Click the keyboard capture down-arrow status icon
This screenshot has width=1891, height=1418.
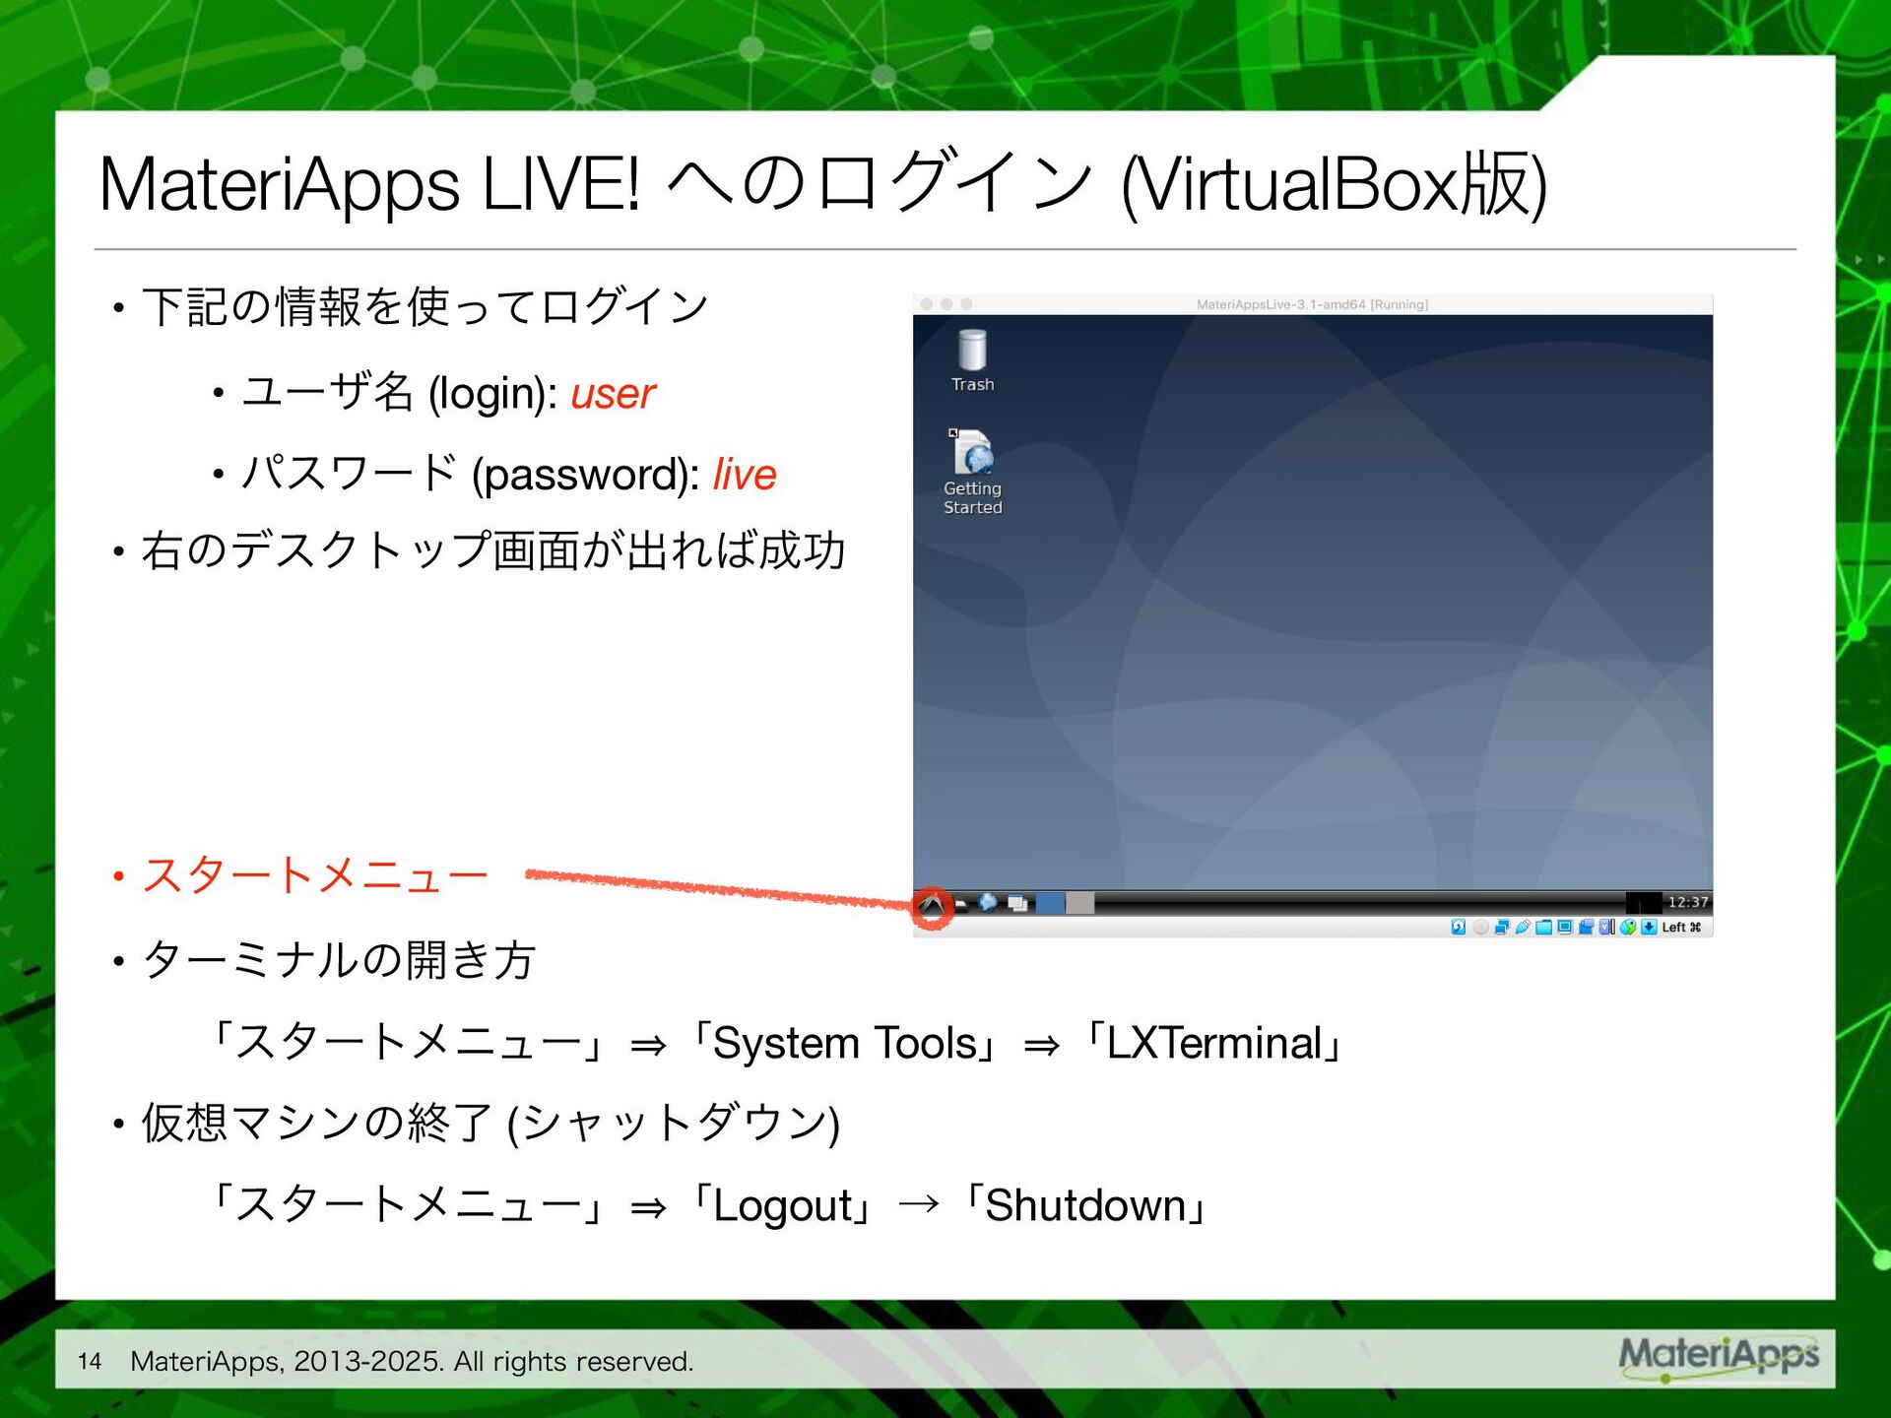click(x=1649, y=927)
